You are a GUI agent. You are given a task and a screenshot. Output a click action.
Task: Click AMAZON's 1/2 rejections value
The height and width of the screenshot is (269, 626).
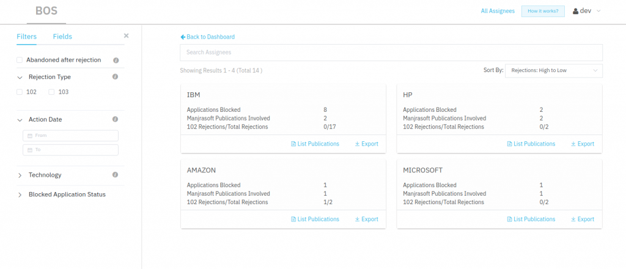click(x=328, y=202)
